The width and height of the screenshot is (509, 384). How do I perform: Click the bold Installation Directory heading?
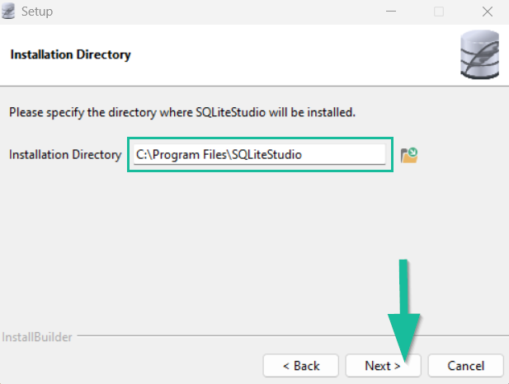click(70, 55)
